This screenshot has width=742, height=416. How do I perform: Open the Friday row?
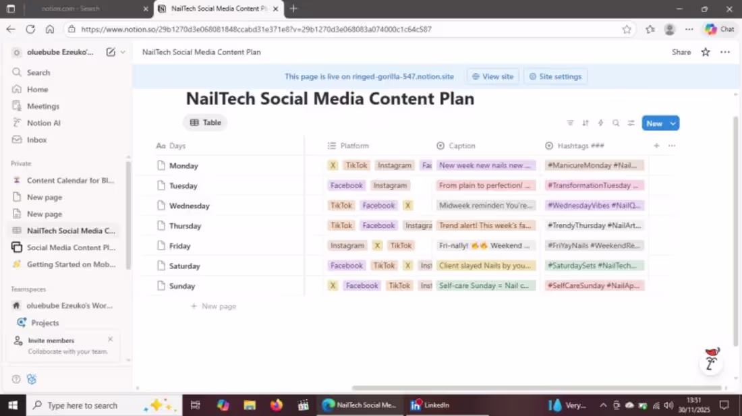(x=180, y=246)
